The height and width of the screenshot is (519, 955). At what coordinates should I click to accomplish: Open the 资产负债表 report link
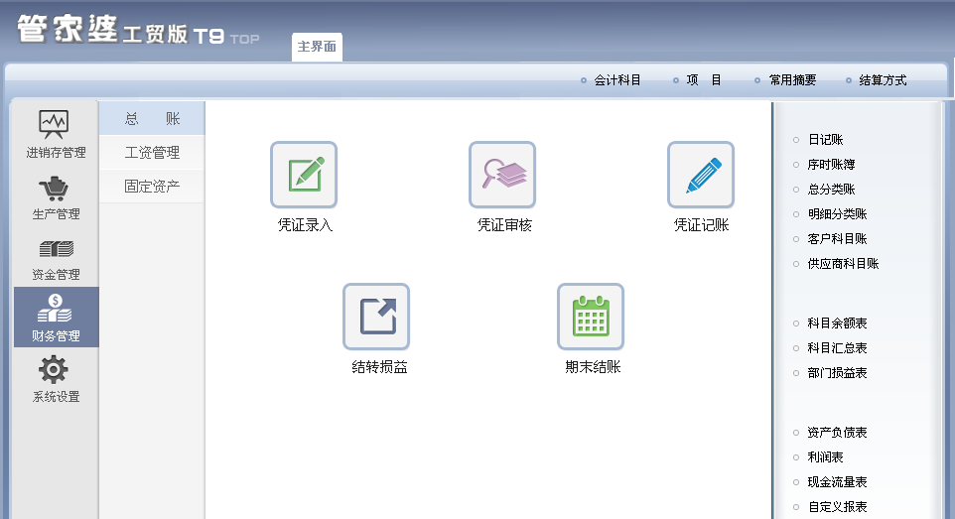point(838,433)
